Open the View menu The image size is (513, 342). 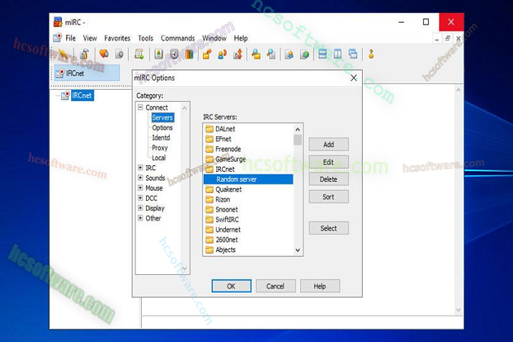(x=90, y=38)
